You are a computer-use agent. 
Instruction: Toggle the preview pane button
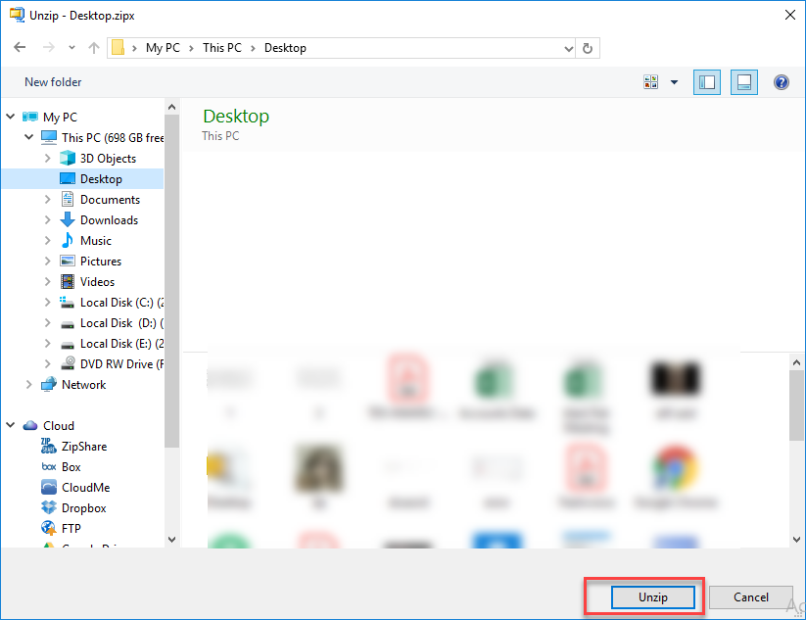(743, 82)
